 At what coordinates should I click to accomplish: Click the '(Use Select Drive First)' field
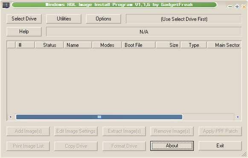coord(184,19)
